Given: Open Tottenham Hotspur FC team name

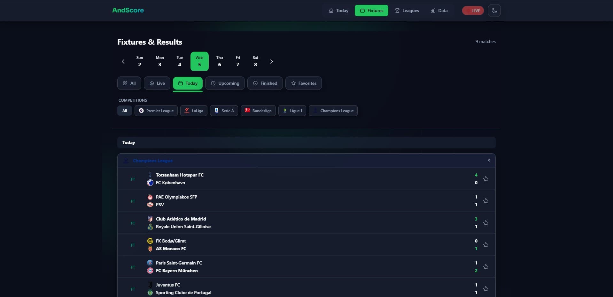Looking at the screenshot, I should click(180, 175).
